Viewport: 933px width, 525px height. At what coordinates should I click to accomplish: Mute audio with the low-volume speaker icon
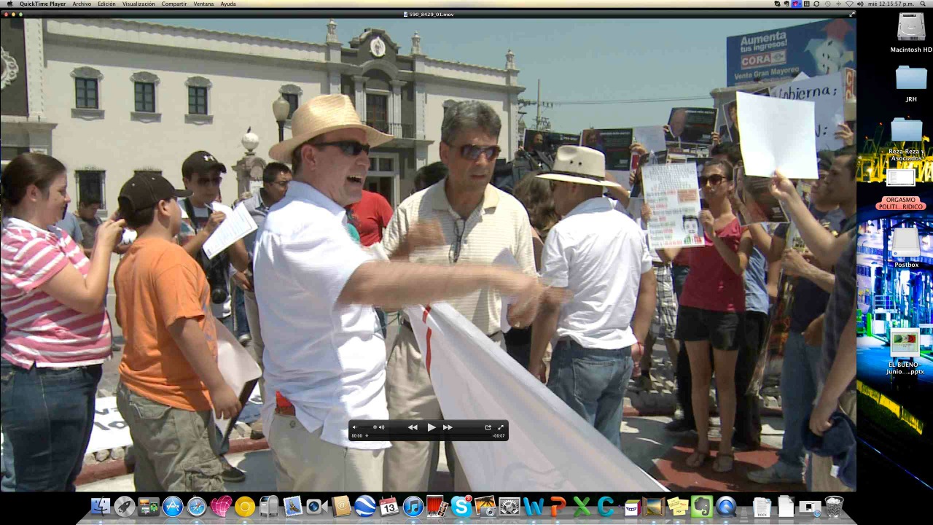pyautogui.click(x=355, y=427)
